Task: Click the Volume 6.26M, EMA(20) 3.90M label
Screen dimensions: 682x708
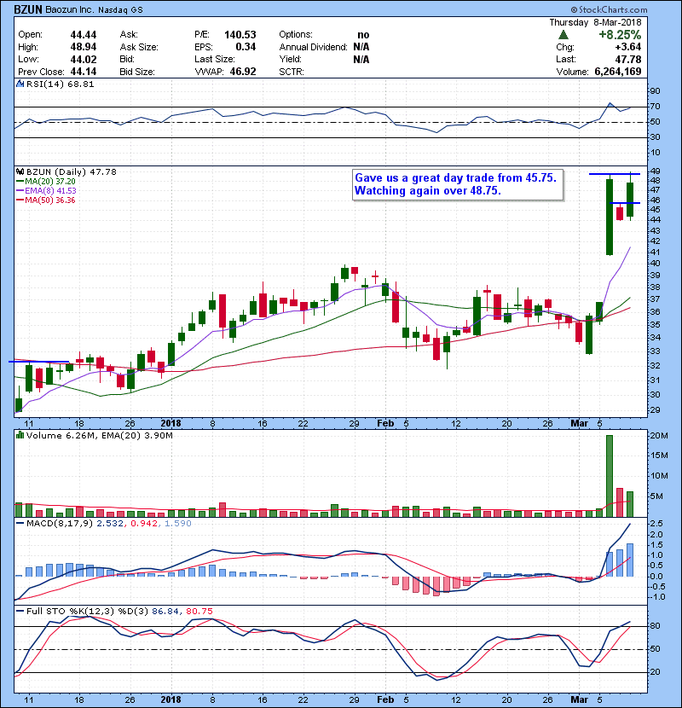Action: click(99, 436)
